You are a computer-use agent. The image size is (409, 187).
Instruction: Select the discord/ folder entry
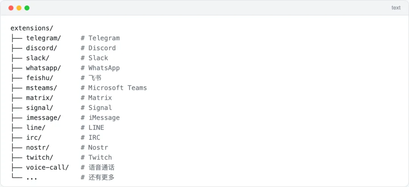click(x=41, y=48)
